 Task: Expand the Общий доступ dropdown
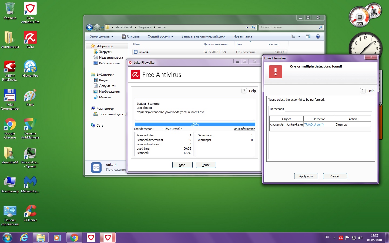(160, 36)
